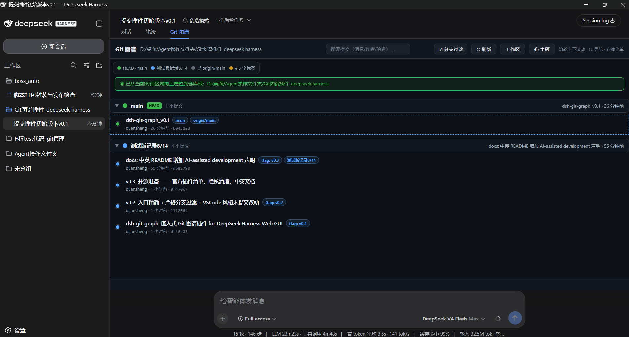Image resolution: width=629 pixels, height=337 pixels.
Task: Start a 新会话
Action: (x=54, y=47)
